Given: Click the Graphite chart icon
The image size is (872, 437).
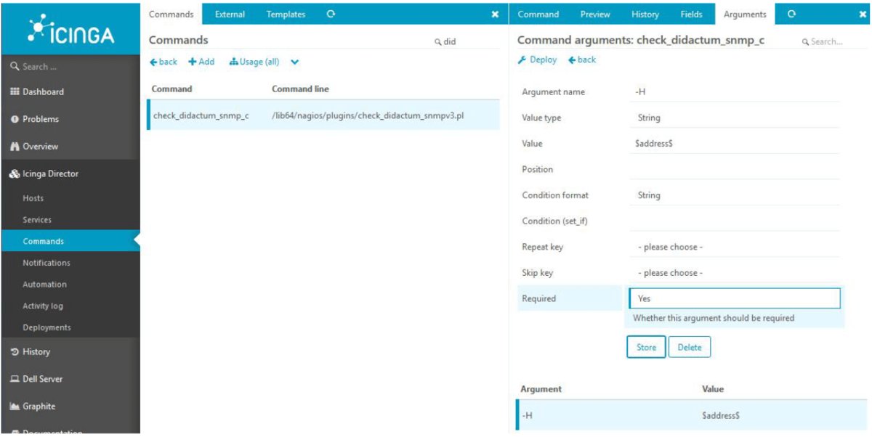Looking at the screenshot, I should point(15,407).
